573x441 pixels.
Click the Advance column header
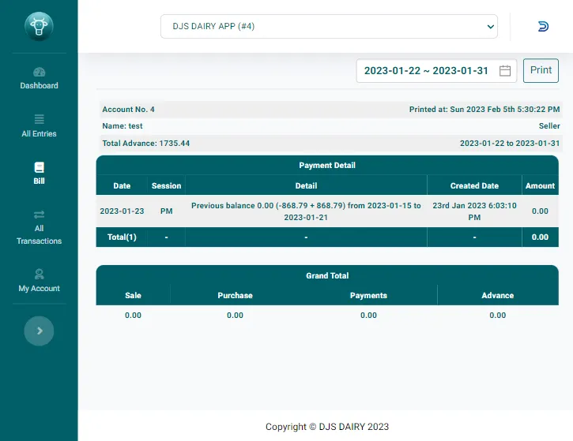tap(498, 296)
